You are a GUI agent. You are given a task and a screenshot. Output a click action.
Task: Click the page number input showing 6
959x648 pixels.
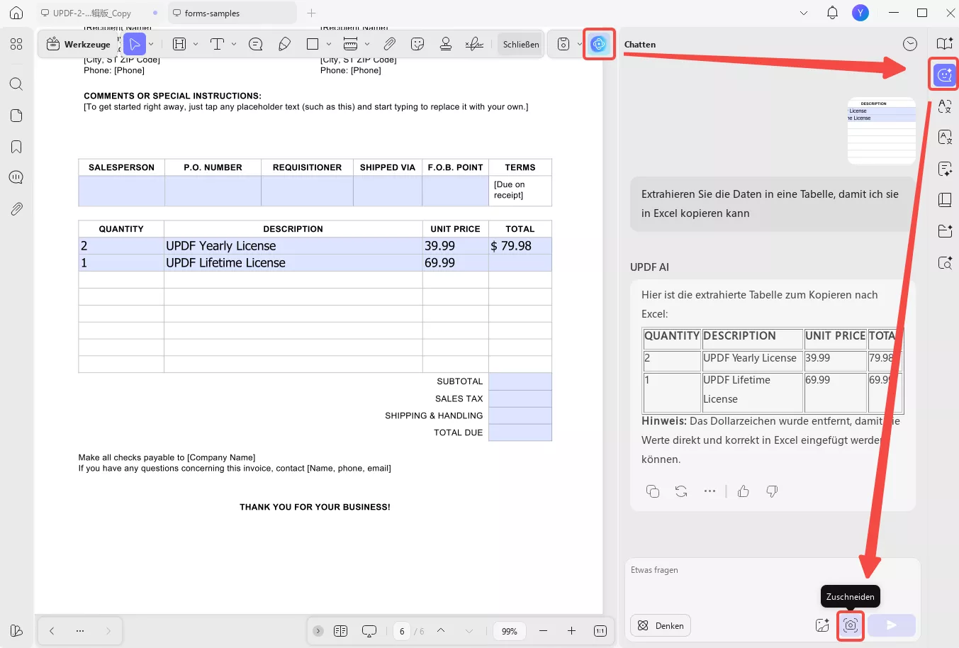click(401, 630)
